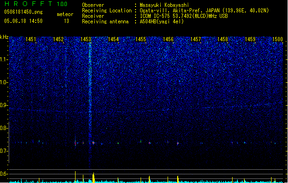
Task: Select the antenna value A504HB(yagi 4el)
Action: 162,22
